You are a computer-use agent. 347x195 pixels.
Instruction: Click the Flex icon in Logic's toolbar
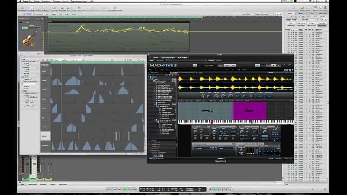68,9
